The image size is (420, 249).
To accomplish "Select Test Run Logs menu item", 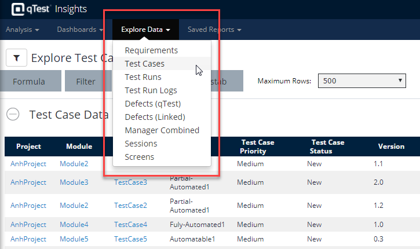I will coord(151,90).
